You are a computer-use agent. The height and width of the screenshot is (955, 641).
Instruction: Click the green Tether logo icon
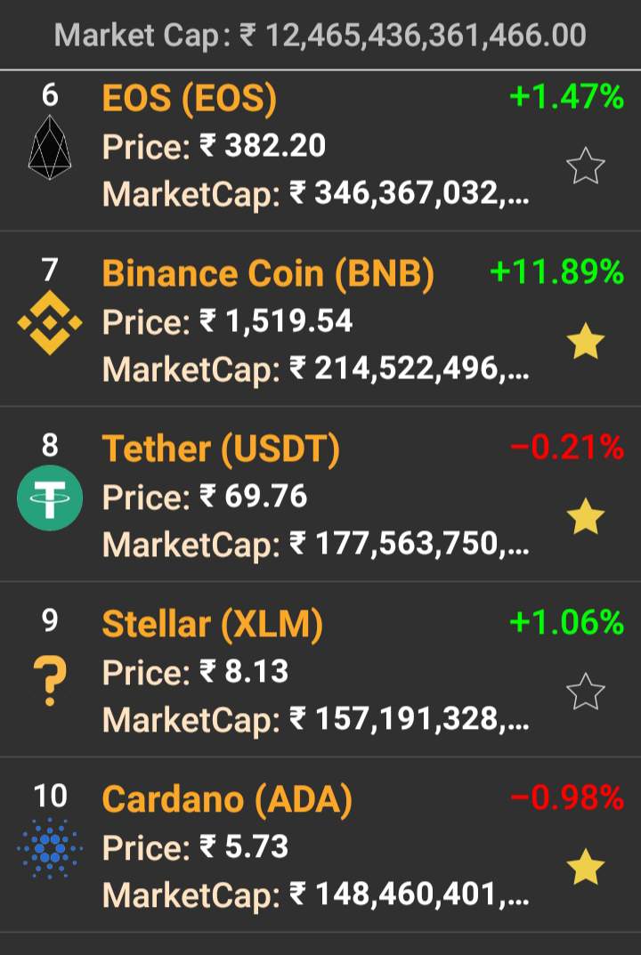[50, 498]
